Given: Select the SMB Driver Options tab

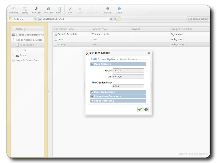Looking at the screenshot, I should (104, 59).
